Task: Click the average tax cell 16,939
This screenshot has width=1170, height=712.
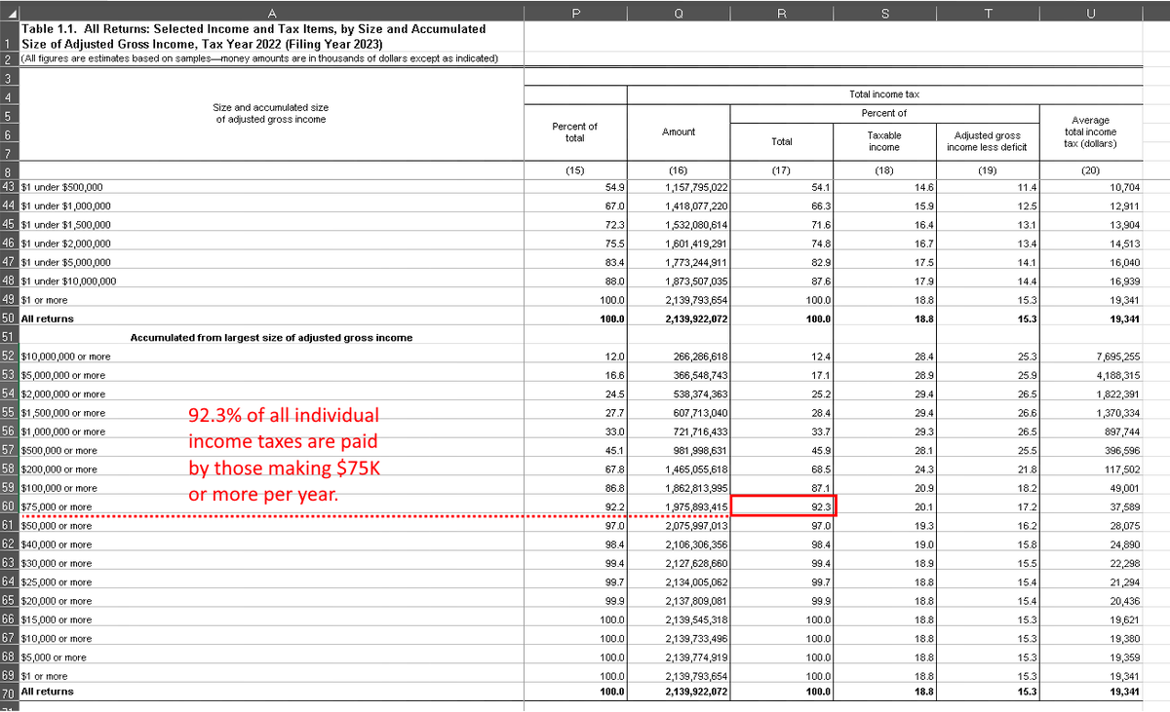Action: (x=1092, y=281)
